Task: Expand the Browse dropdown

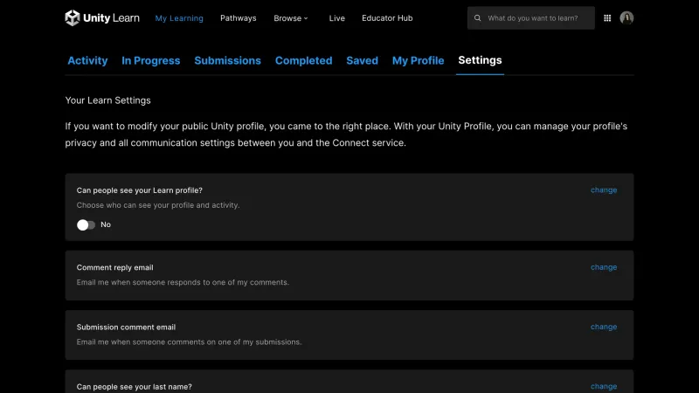Action: tap(291, 18)
